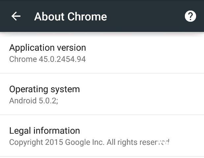
Task: Click the "About Chrome" header title
Action: click(71, 16)
